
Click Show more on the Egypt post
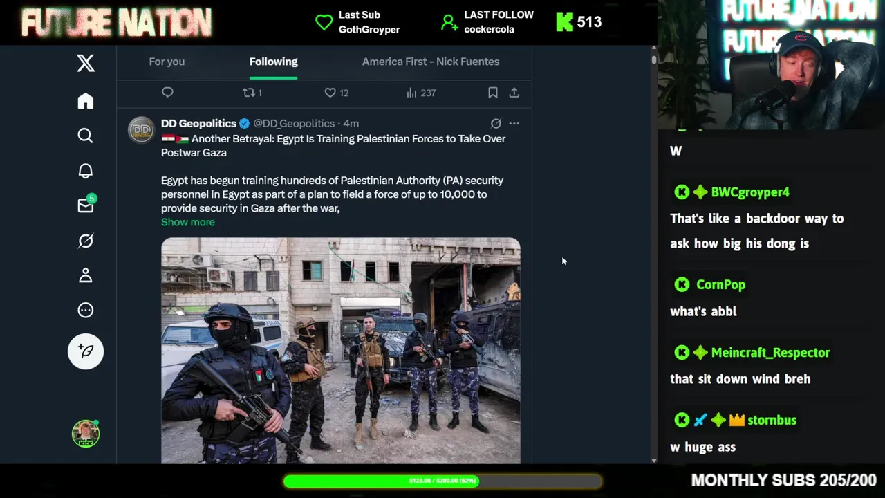click(188, 222)
